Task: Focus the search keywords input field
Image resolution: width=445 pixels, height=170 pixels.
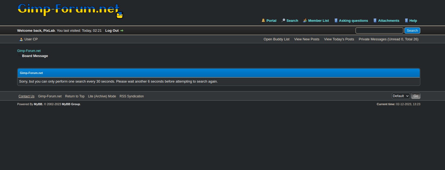Action: click(x=379, y=31)
